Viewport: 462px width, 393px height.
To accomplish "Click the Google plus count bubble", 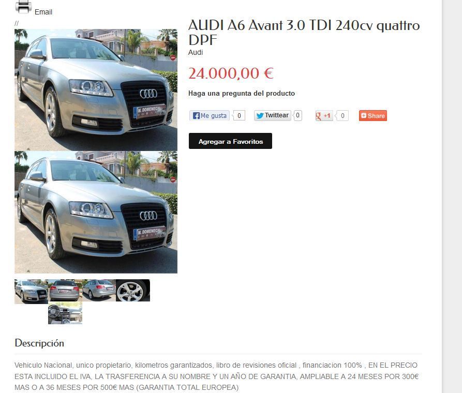I will click(342, 115).
